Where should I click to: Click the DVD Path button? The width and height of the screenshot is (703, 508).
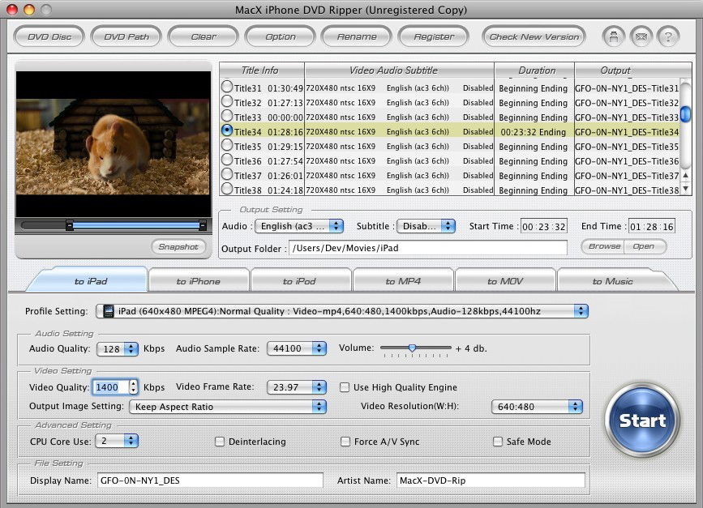pos(126,36)
